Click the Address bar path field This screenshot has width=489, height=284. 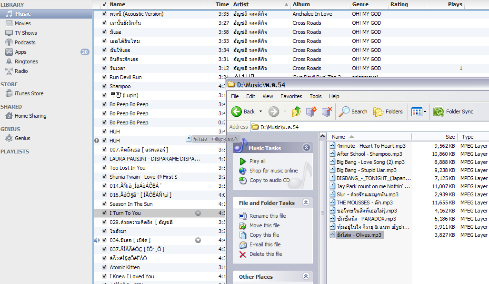point(369,127)
